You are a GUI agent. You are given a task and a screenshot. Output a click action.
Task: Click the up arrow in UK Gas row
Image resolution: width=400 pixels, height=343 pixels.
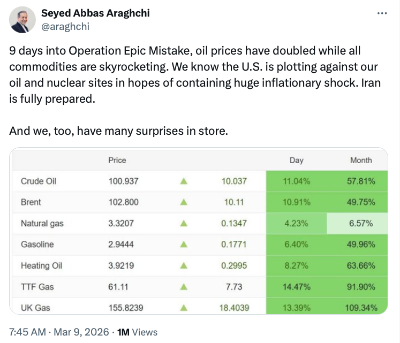184,308
